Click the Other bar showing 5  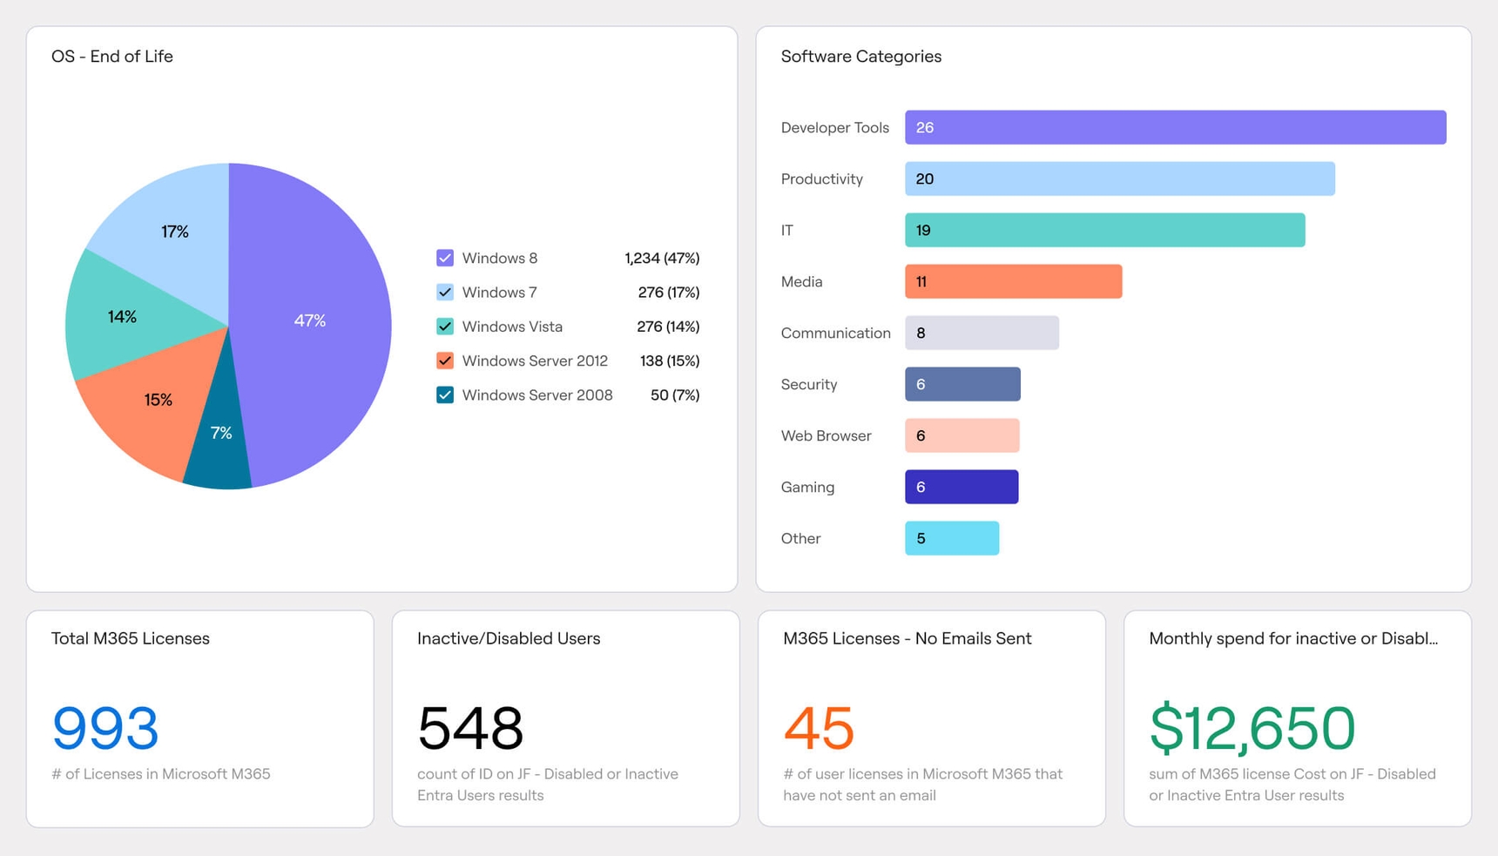pos(952,538)
